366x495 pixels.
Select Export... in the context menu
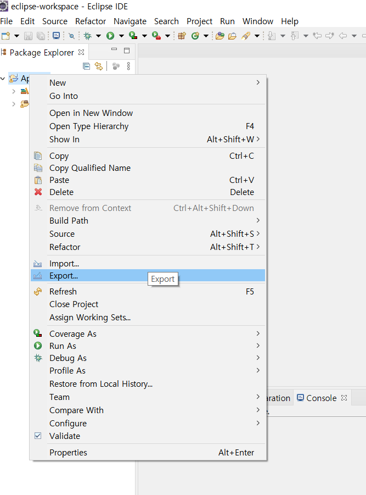coord(148,276)
